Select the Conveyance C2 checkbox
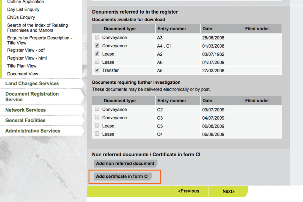The height and width of the screenshot is (202, 303). point(97,109)
